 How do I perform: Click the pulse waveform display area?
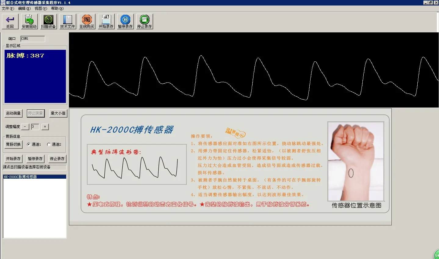coord(254,70)
